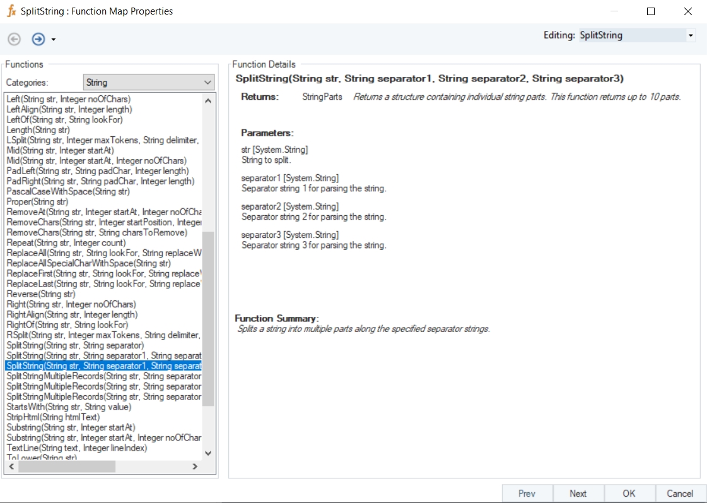Open the forward arrow history dropdown
Image resolution: width=707 pixels, height=503 pixels.
tap(54, 40)
